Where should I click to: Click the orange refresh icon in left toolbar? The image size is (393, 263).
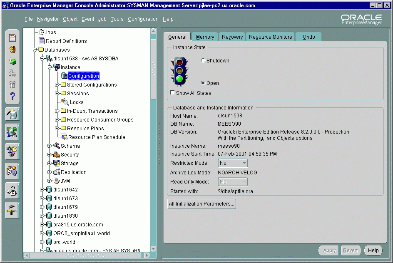[12, 50]
